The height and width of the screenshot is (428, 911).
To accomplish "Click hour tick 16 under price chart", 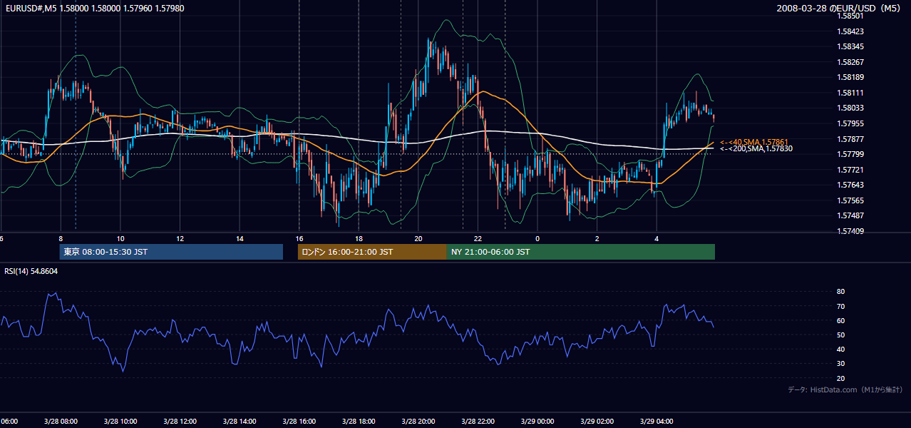I will pyautogui.click(x=299, y=238).
